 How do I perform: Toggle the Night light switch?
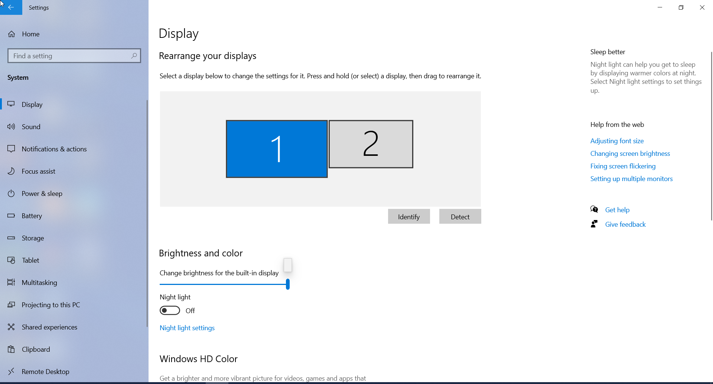pyautogui.click(x=170, y=311)
